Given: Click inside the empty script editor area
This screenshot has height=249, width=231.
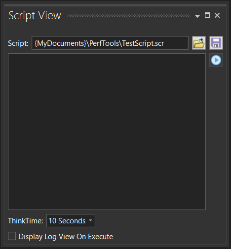Looking at the screenshot, I should [x=107, y=132].
